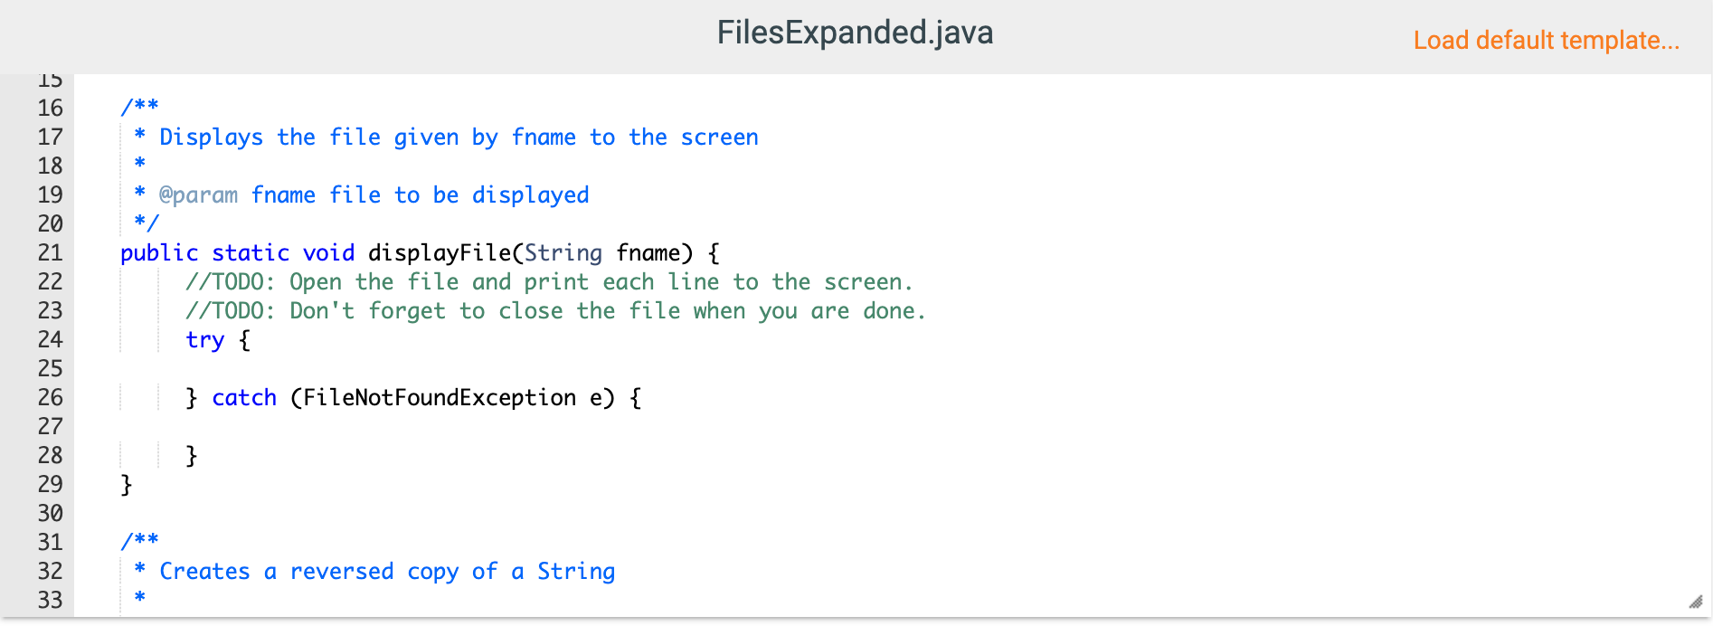Click the Load default template link
This screenshot has height=626, width=1713.
pos(1546,41)
